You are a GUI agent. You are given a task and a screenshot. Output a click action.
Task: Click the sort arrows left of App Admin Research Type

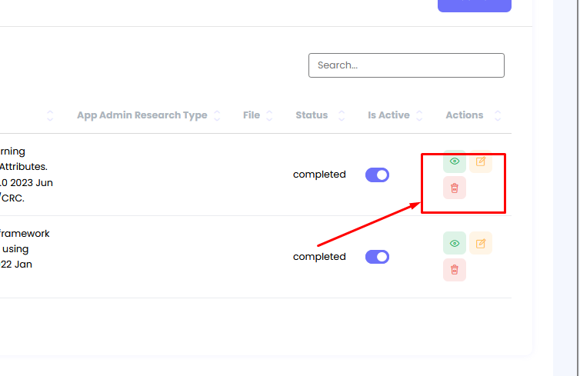point(50,116)
